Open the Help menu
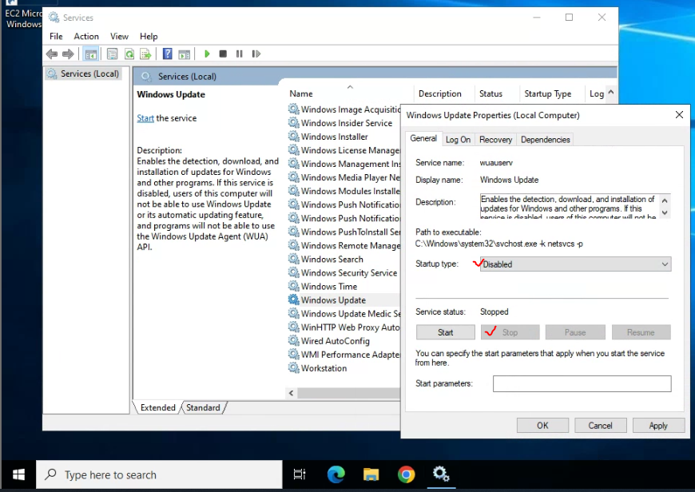The width and height of the screenshot is (695, 492). 149,37
